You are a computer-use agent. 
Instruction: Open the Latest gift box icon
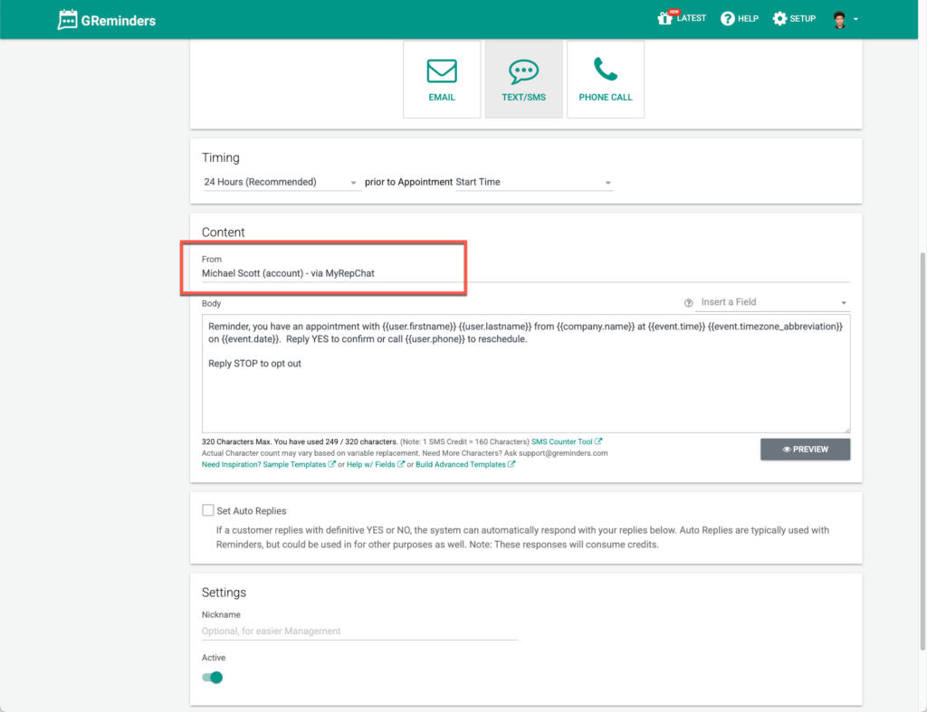click(x=665, y=18)
